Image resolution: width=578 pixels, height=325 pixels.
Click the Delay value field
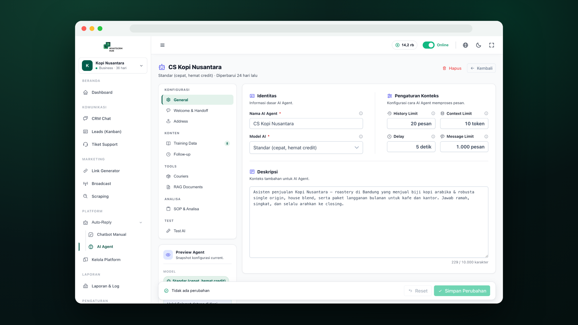coord(411,147)
